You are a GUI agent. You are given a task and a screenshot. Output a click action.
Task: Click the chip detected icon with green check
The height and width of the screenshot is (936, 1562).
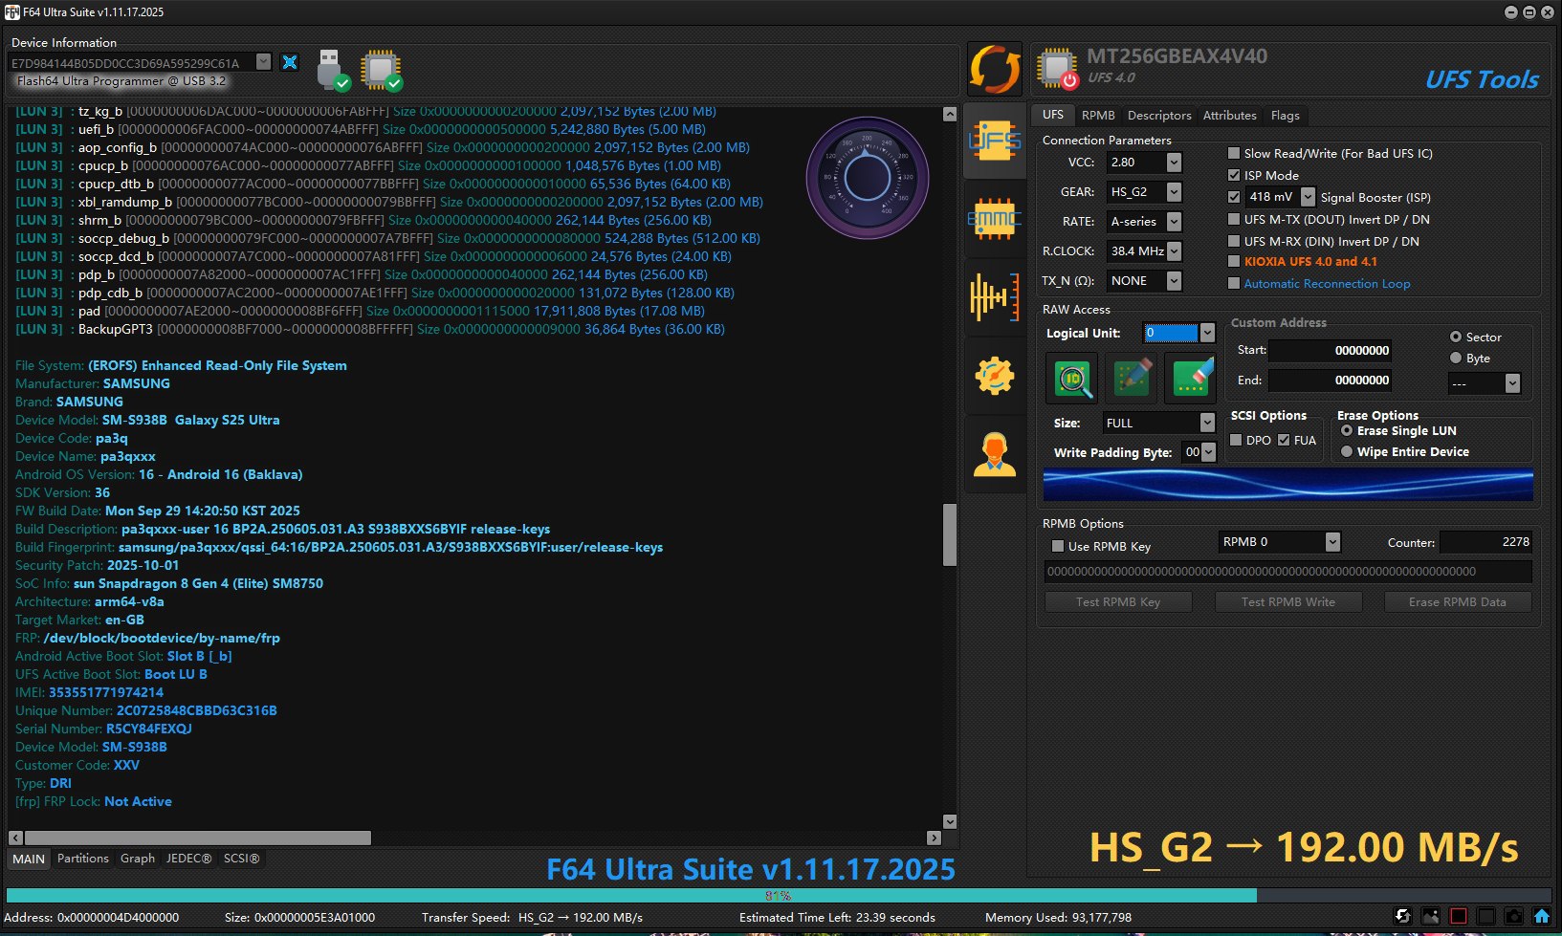[382, 70]
